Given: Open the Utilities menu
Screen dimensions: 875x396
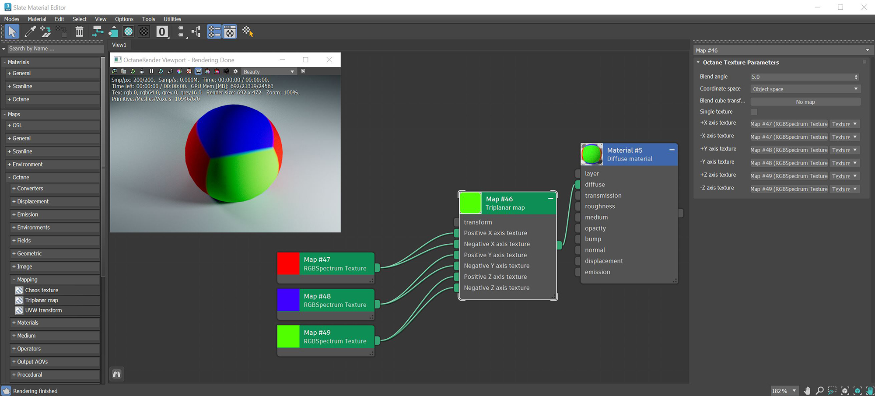Looking at the screenshot, I should click(x=172, y=19).
